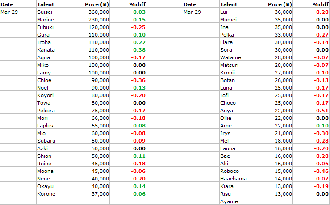Click the right %diff column header
Viewport: 330px width, 205px height.
[311, 4]
